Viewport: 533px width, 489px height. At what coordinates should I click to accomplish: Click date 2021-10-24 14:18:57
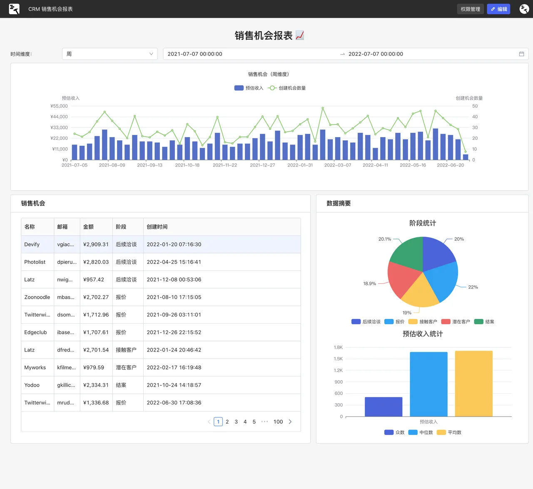click(174, 385)
